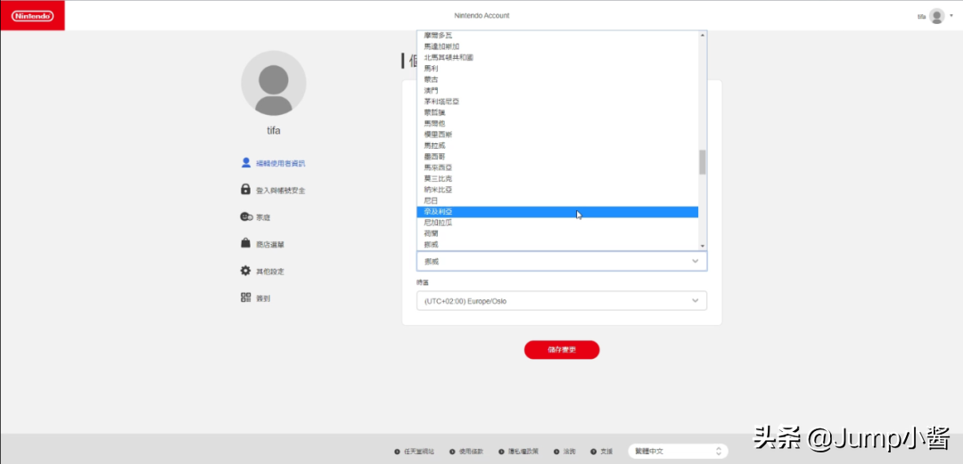Pick 尼日 from the list

click(x=557, y=200)
